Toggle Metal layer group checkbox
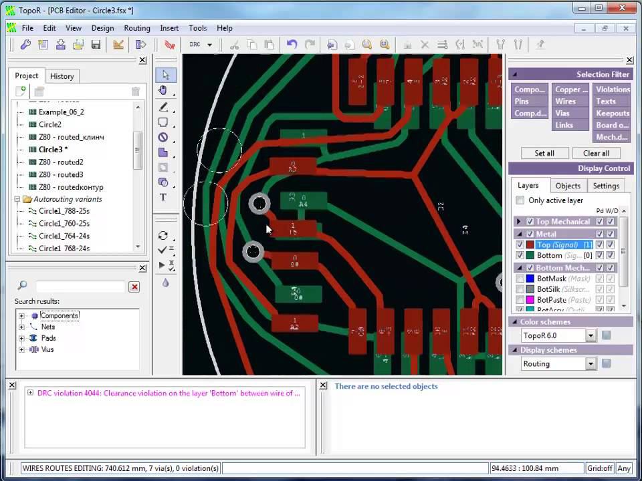This screenshot has width=642, height=481. click(530, 234)
